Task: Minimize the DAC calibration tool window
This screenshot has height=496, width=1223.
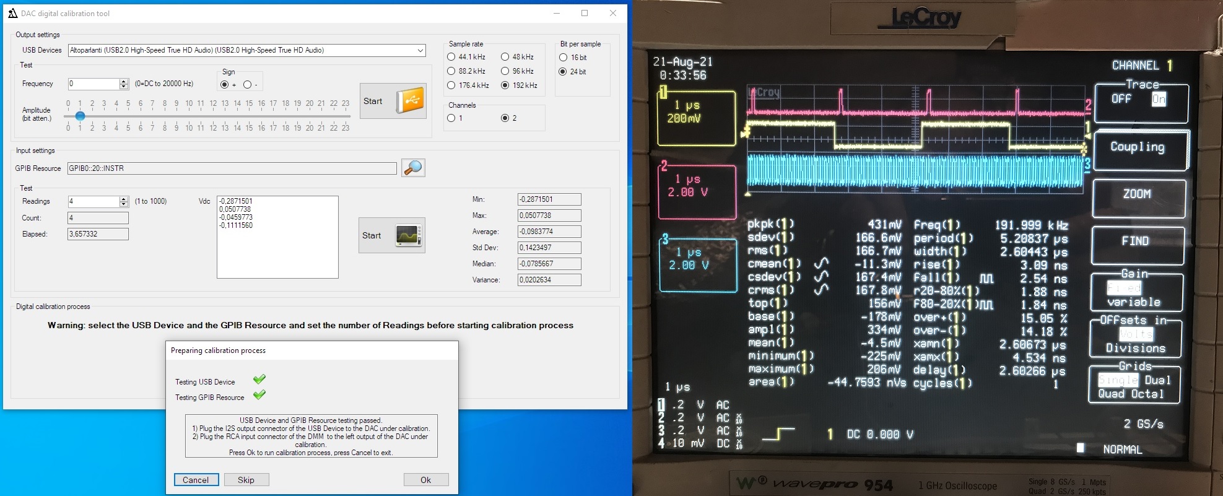Action: [557, 13]
